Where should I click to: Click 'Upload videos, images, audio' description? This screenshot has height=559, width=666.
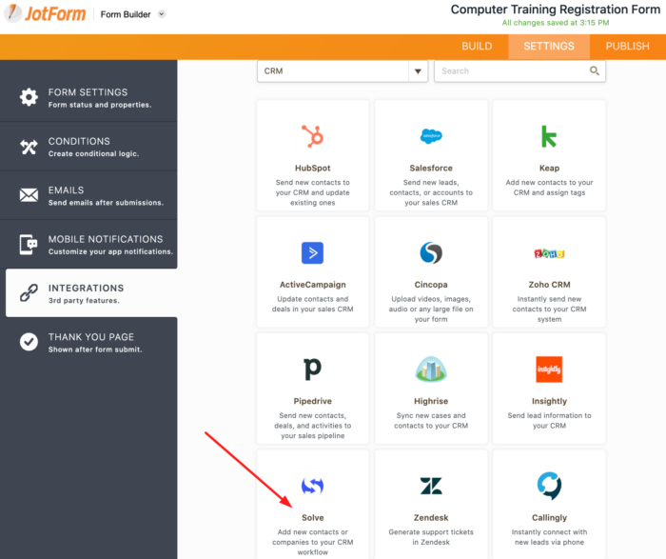431,309
